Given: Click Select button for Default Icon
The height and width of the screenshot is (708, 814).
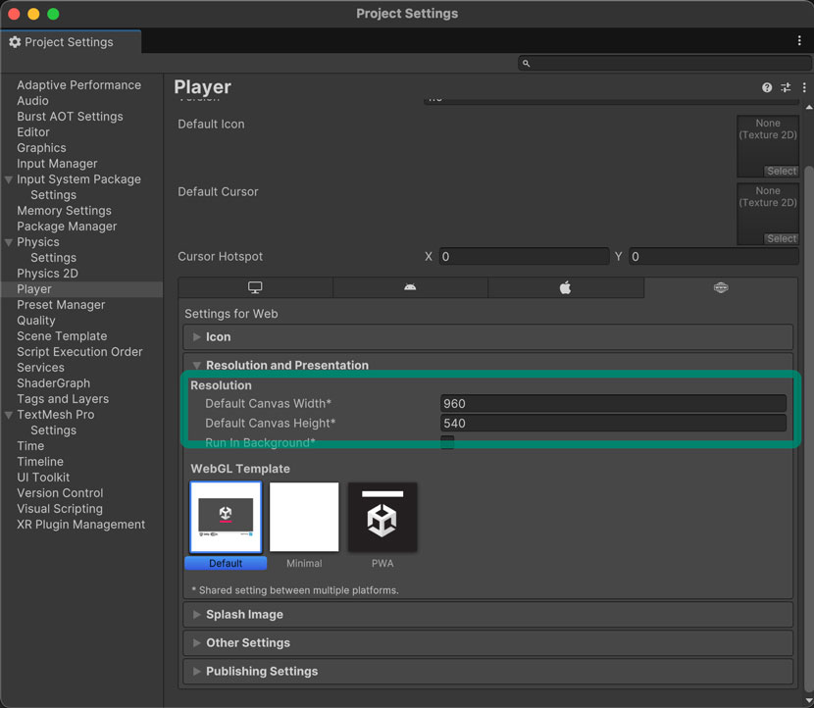Looking at the screenshot, I should [782, 171].
